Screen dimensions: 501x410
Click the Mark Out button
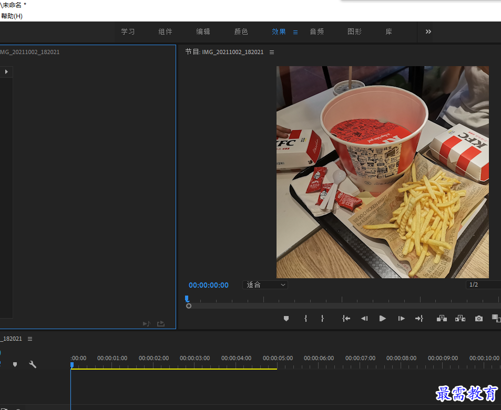322,319
